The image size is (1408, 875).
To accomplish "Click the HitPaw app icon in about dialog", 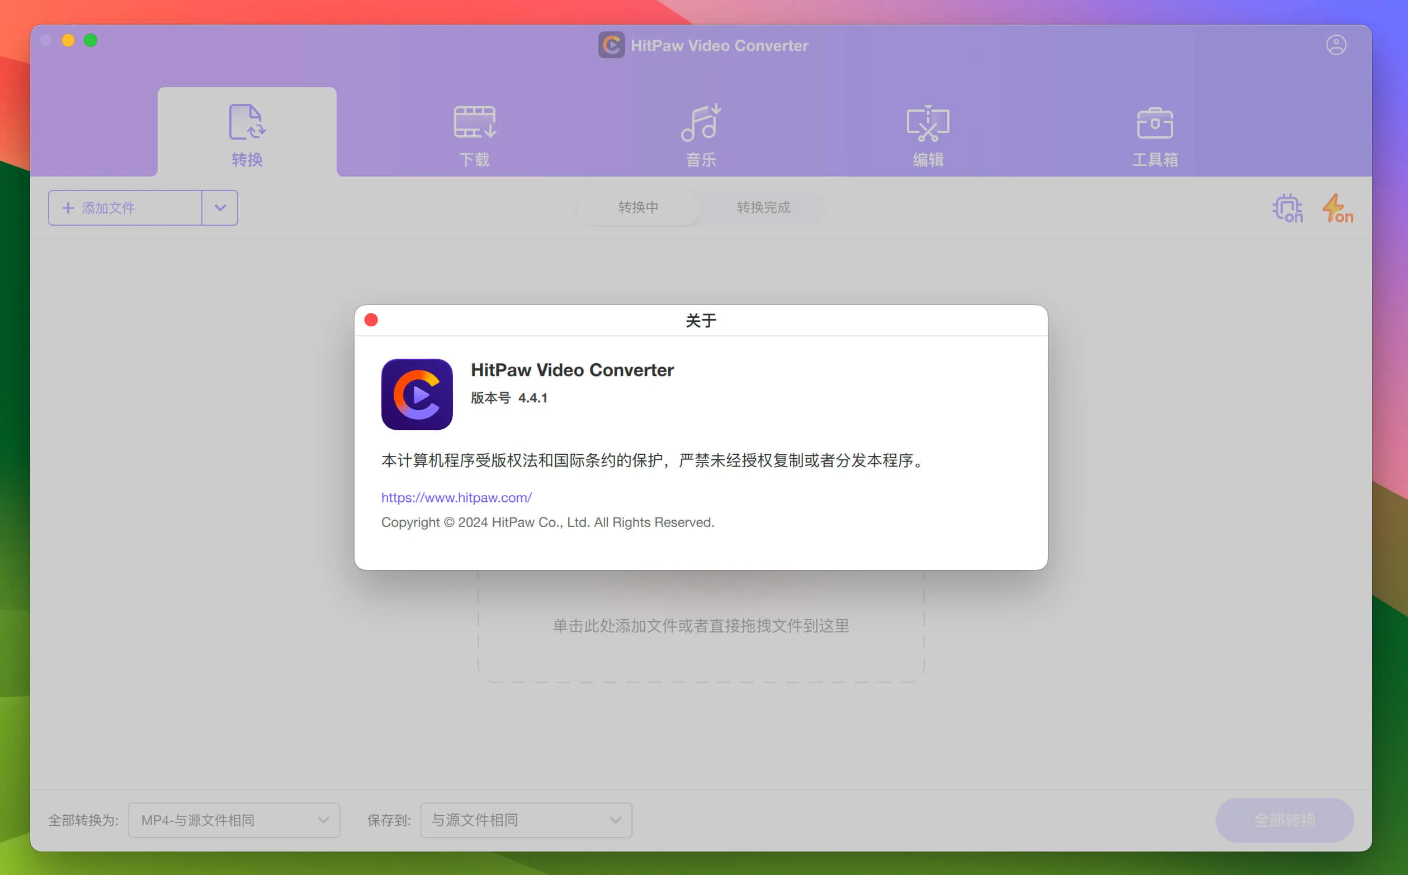I will coord(417,394).
